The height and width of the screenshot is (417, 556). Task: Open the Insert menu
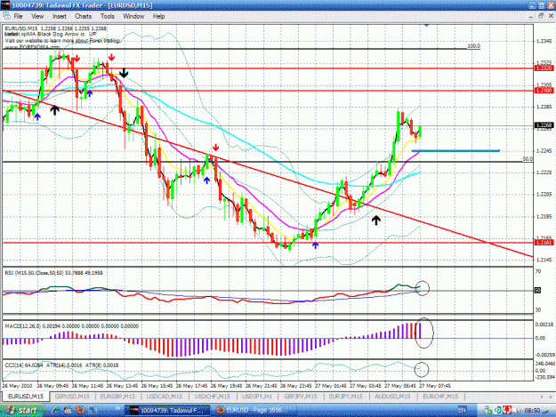click(60, 16)
